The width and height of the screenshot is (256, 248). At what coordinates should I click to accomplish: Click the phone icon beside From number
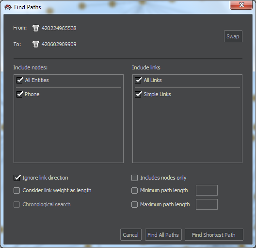[x=35, y=28]
